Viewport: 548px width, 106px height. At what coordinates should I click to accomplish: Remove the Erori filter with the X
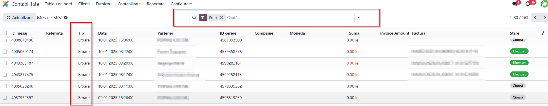221,18
